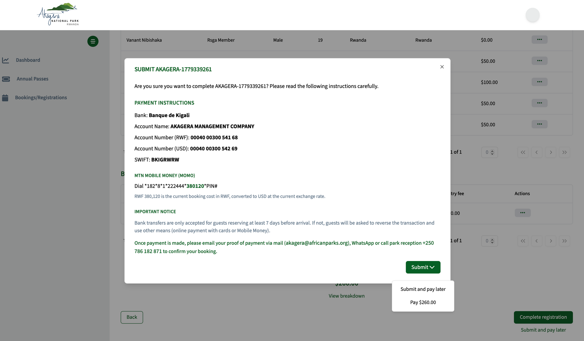This screenshot has height=341, width=584.
Task: Click the USD account number 00040 00300 542 69
Action: (x=214, y=149)
